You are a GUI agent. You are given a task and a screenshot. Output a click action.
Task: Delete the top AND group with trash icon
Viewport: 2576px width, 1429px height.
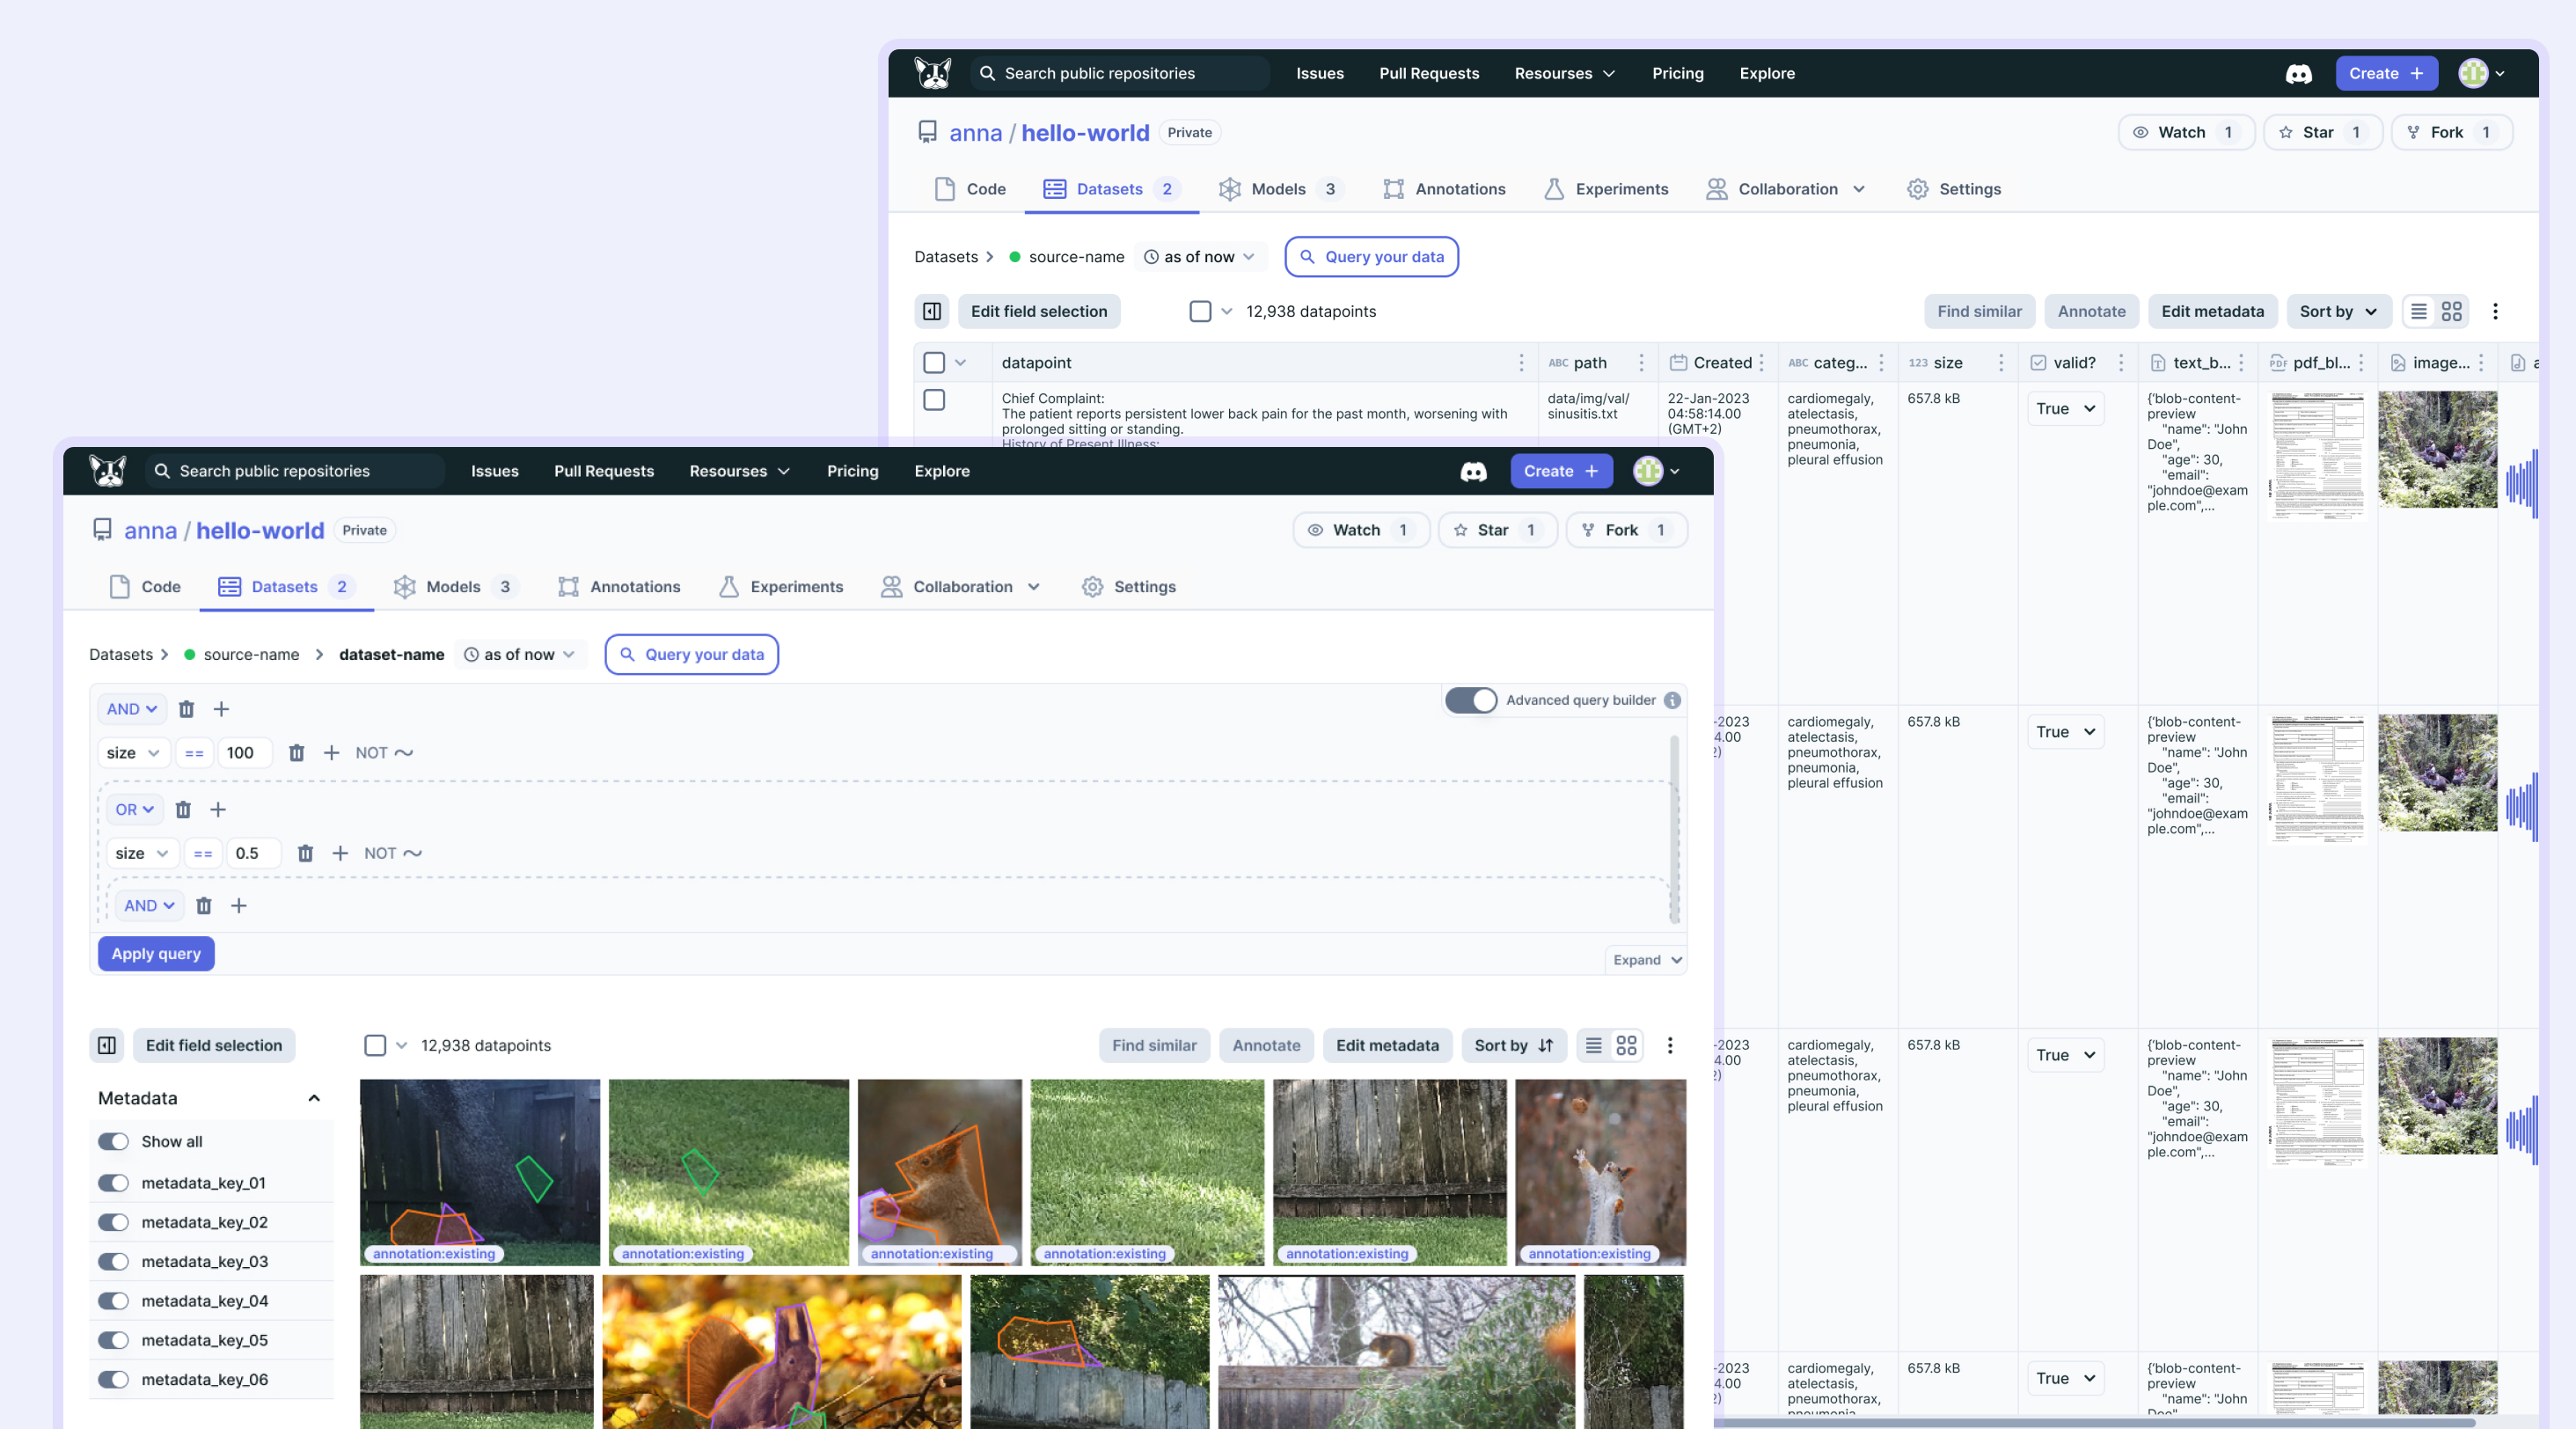pos(186,709)
